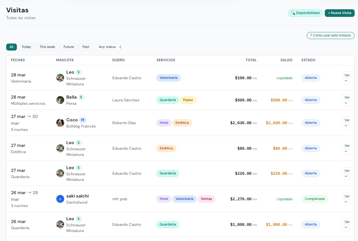Click the Hotel service tag on Coco's row
Viewport: 358px width, 241px height.
coord(164,123)
